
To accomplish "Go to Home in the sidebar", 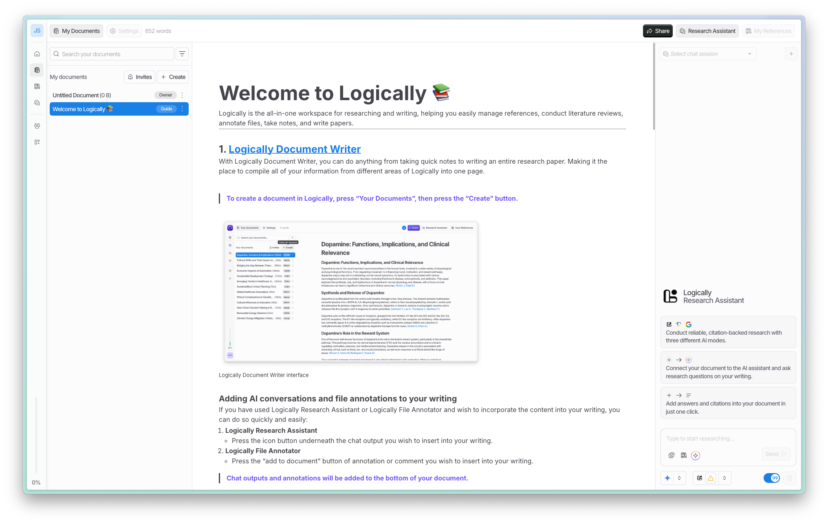I will pyautogui.click(x=37, y=54).
